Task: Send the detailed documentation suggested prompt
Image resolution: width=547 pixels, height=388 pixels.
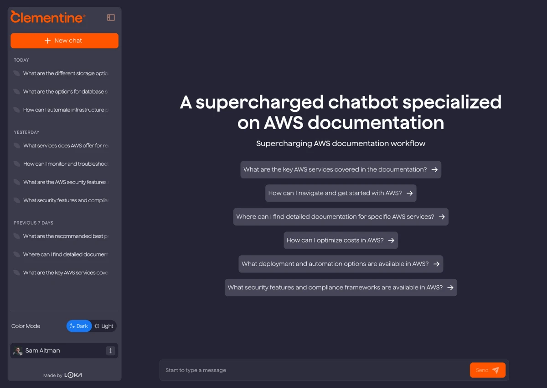Action: click(341, 216)
